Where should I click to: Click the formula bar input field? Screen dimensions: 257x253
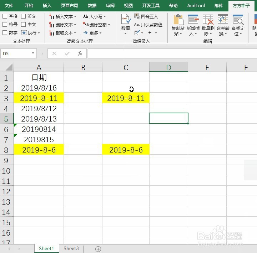click(x=172, y=53)
